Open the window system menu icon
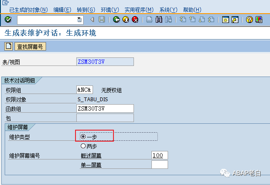The height and width of the screenshot is (185, 270). pos(6,3)
